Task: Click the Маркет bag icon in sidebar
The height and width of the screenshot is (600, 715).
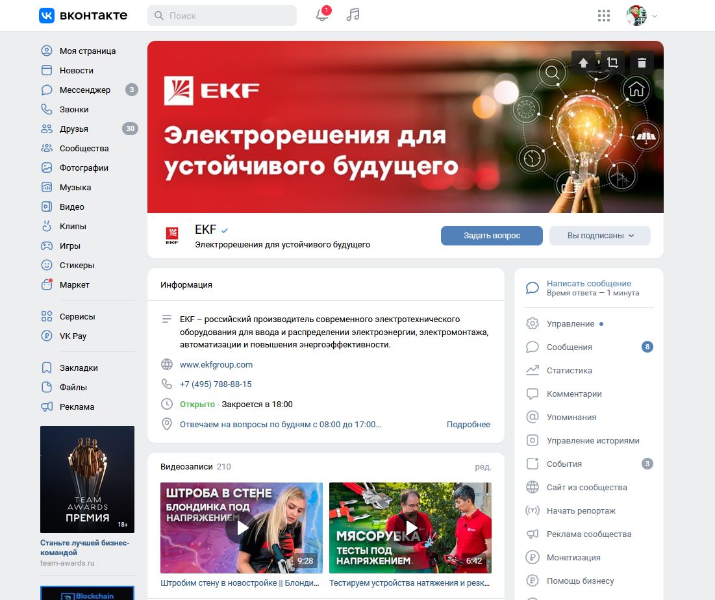Action: point(47,284)
